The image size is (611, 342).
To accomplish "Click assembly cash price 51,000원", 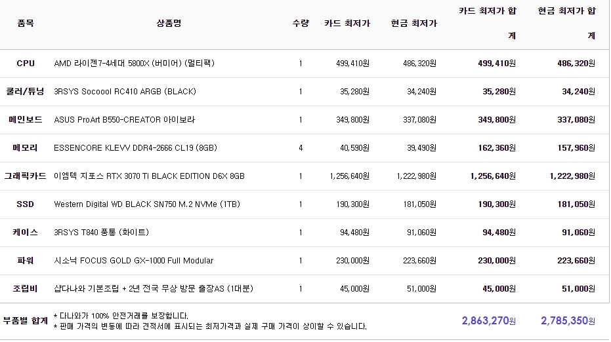I will [421, 289].
